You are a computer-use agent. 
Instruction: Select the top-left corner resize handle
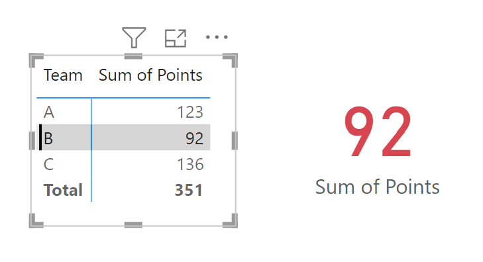pos(36,60)
